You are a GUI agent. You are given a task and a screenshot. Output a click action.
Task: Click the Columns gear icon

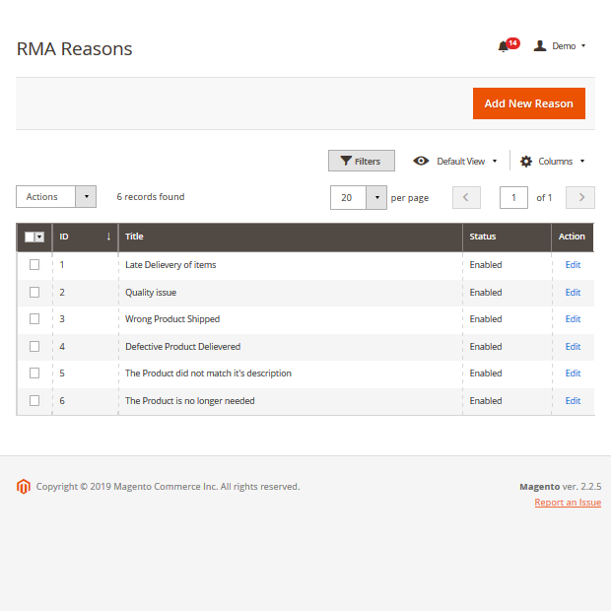point(526,161)
